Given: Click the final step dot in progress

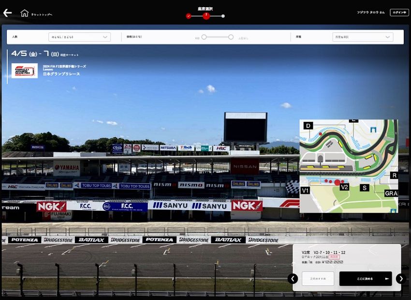Looking at the screenshot, I should [223, 16].
